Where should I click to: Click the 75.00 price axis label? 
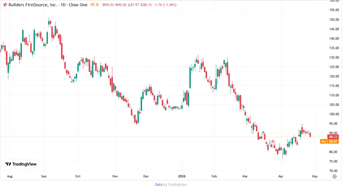(334, 161)
